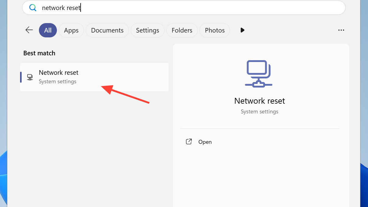Filter results by Documents

coord(107,30)
